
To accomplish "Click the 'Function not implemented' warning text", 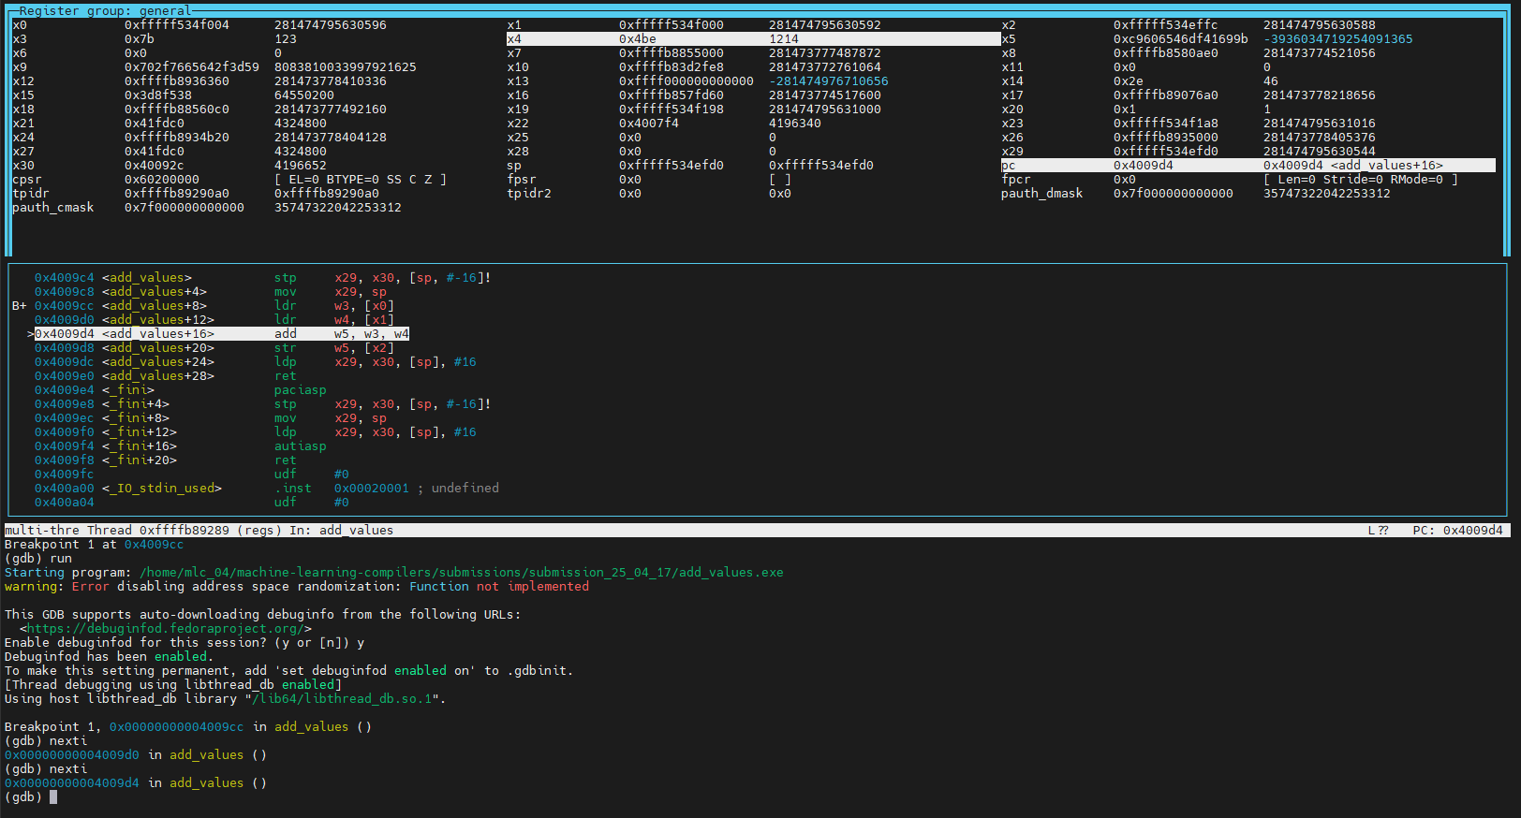I will click(499, 587).
